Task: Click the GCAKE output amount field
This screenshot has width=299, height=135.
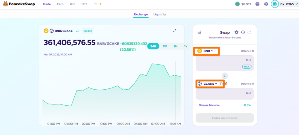Action: click(225, 94)
